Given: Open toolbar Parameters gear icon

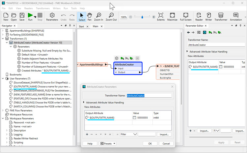Looking at the screenshot, I should [x=52, y=17].
